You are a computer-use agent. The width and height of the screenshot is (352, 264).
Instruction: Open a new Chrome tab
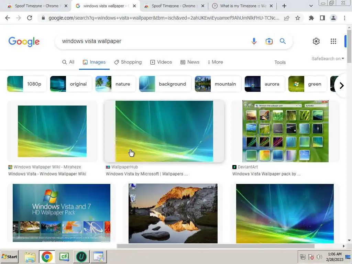click(284, 6)
